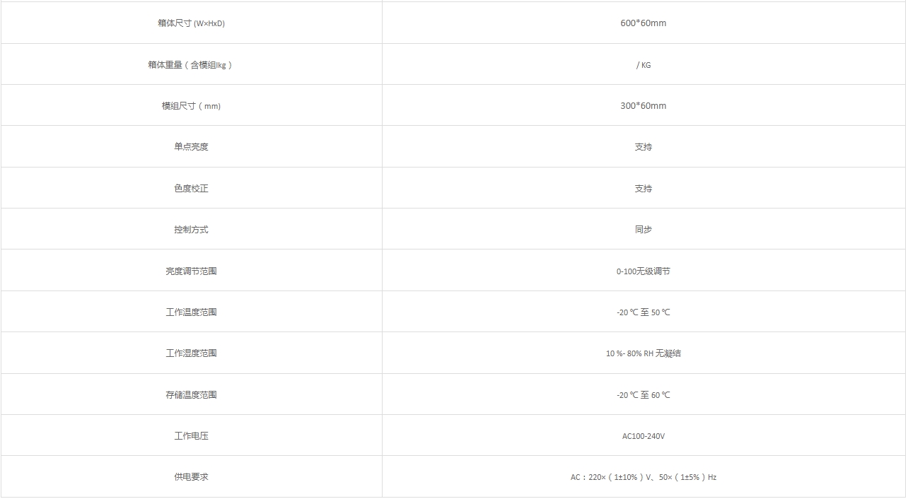Click the 箱体重量（含模组kg）label
The image size is (908, 499).
click(x=191, y=65)
